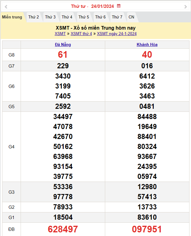
Task: Click Đà Nẵng G8 number 61
Action: pos(63,55)
